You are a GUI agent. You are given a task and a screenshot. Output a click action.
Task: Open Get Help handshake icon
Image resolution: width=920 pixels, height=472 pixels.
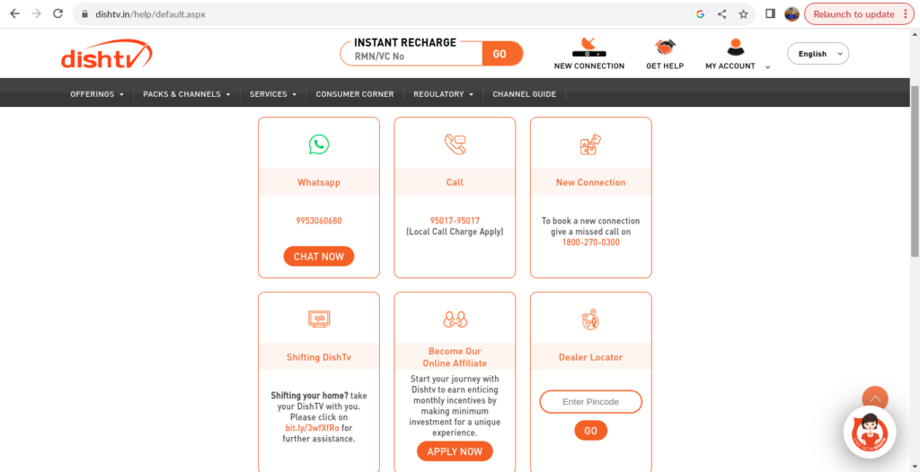(665, 47)
